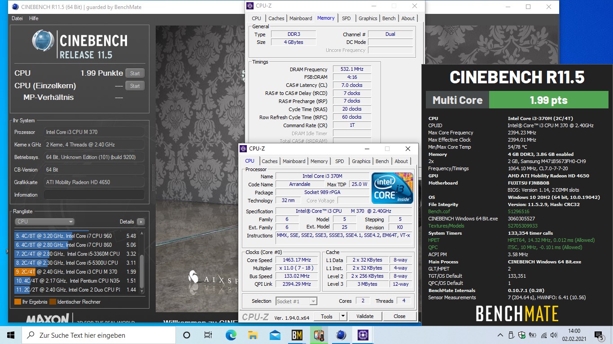The width and height of the screenshot is (613, 344).
Task: Click the Rangliste vertical scrollbar
Action: (142, 263)
